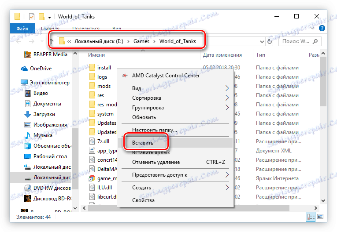The image size is (337, 232).
Task: Expand breadcrumb arrow after Локальный диск (E:)
Action: pyautogui.click(x=128, y=41)
